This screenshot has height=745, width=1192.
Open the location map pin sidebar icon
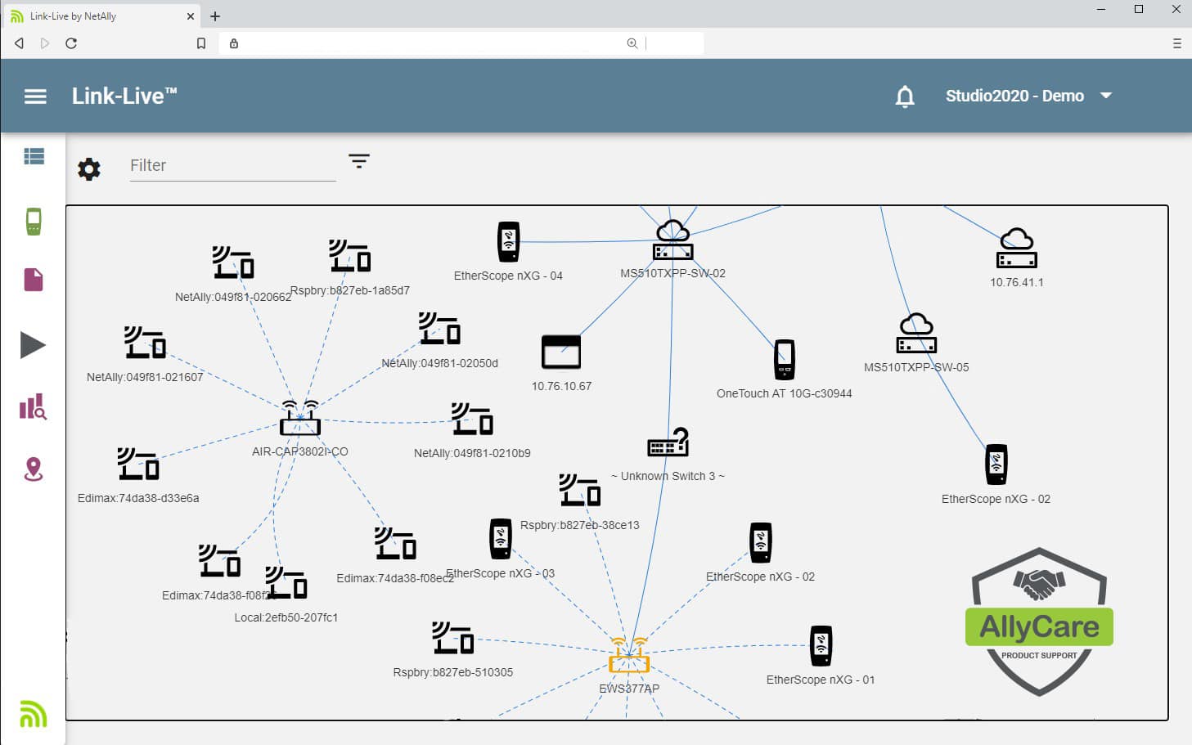(34, 469)
